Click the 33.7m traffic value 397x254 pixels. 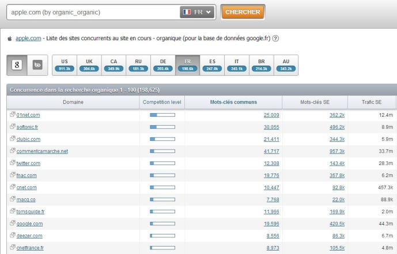pyautogui.click(x=386, y=151)
